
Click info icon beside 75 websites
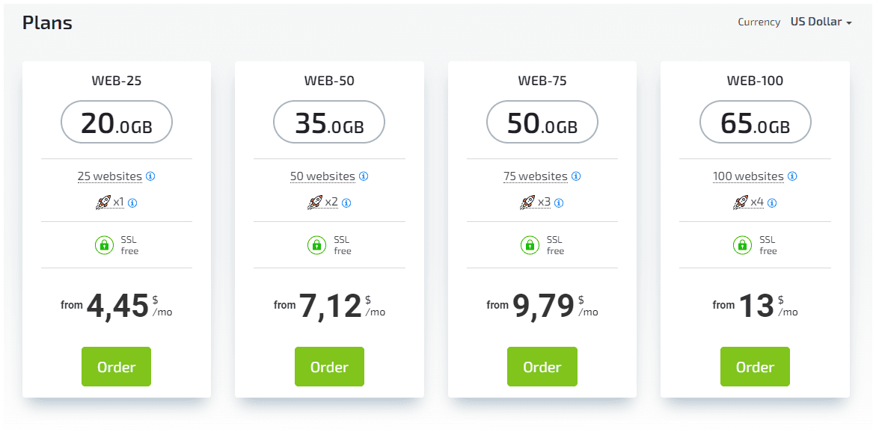576,176
